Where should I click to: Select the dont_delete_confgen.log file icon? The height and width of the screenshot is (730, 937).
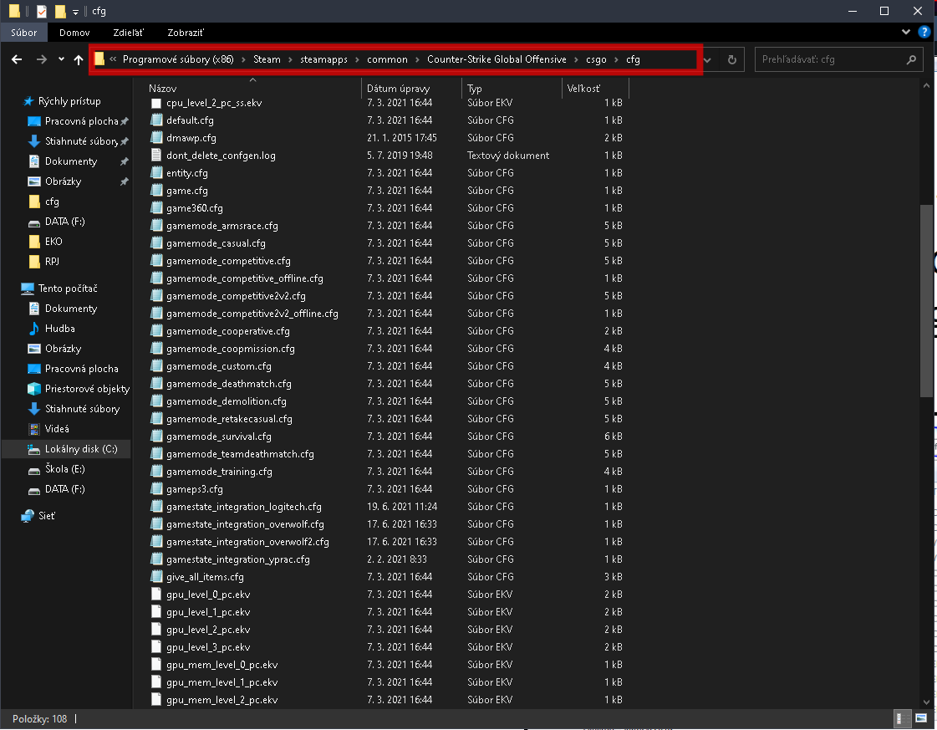point(156,156)
